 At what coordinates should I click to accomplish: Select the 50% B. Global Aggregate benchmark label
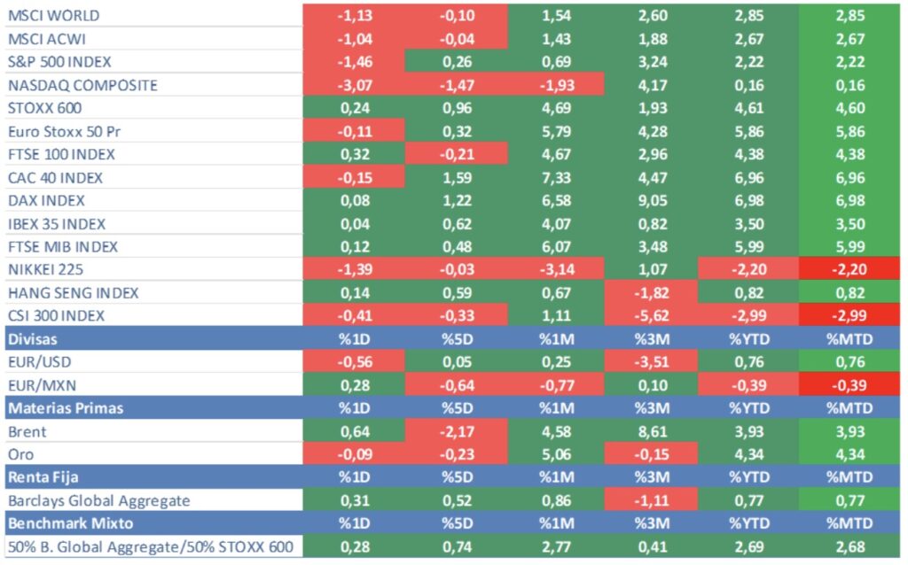(x=150, y=546)
